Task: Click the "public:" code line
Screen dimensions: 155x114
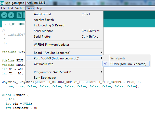Action: coord(12,100)
